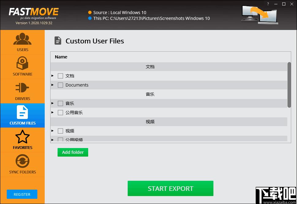The image size is (297, 204).
Task: Open the Favorites star icon
Action: pos(22,137)
